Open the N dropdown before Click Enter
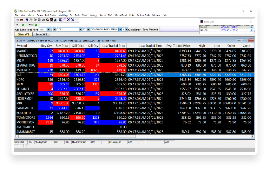269x171 pixels. coord(126,30)
